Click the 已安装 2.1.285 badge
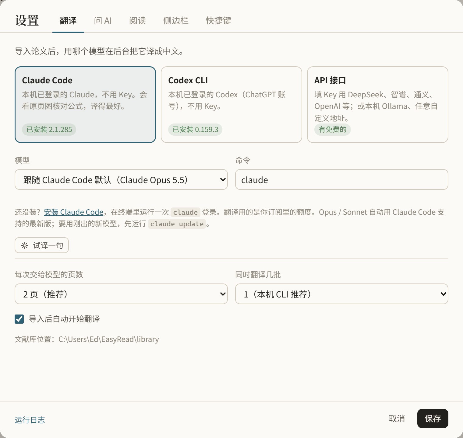 (49, 130)
